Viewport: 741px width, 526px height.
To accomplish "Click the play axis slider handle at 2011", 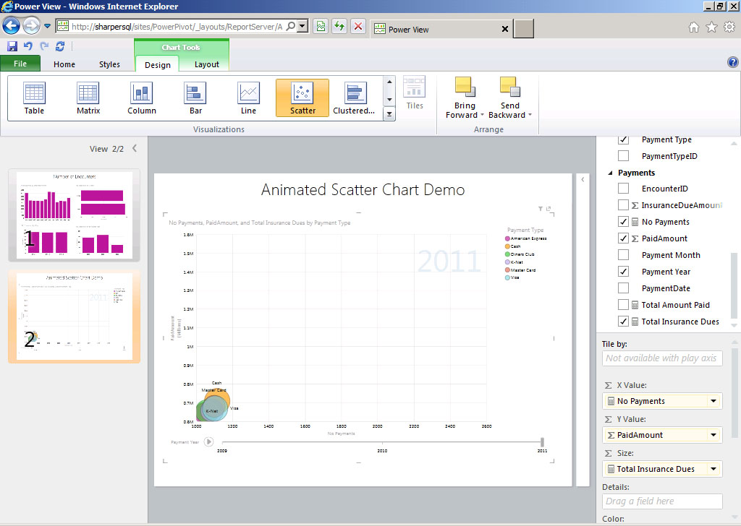I will pos(542,442).
